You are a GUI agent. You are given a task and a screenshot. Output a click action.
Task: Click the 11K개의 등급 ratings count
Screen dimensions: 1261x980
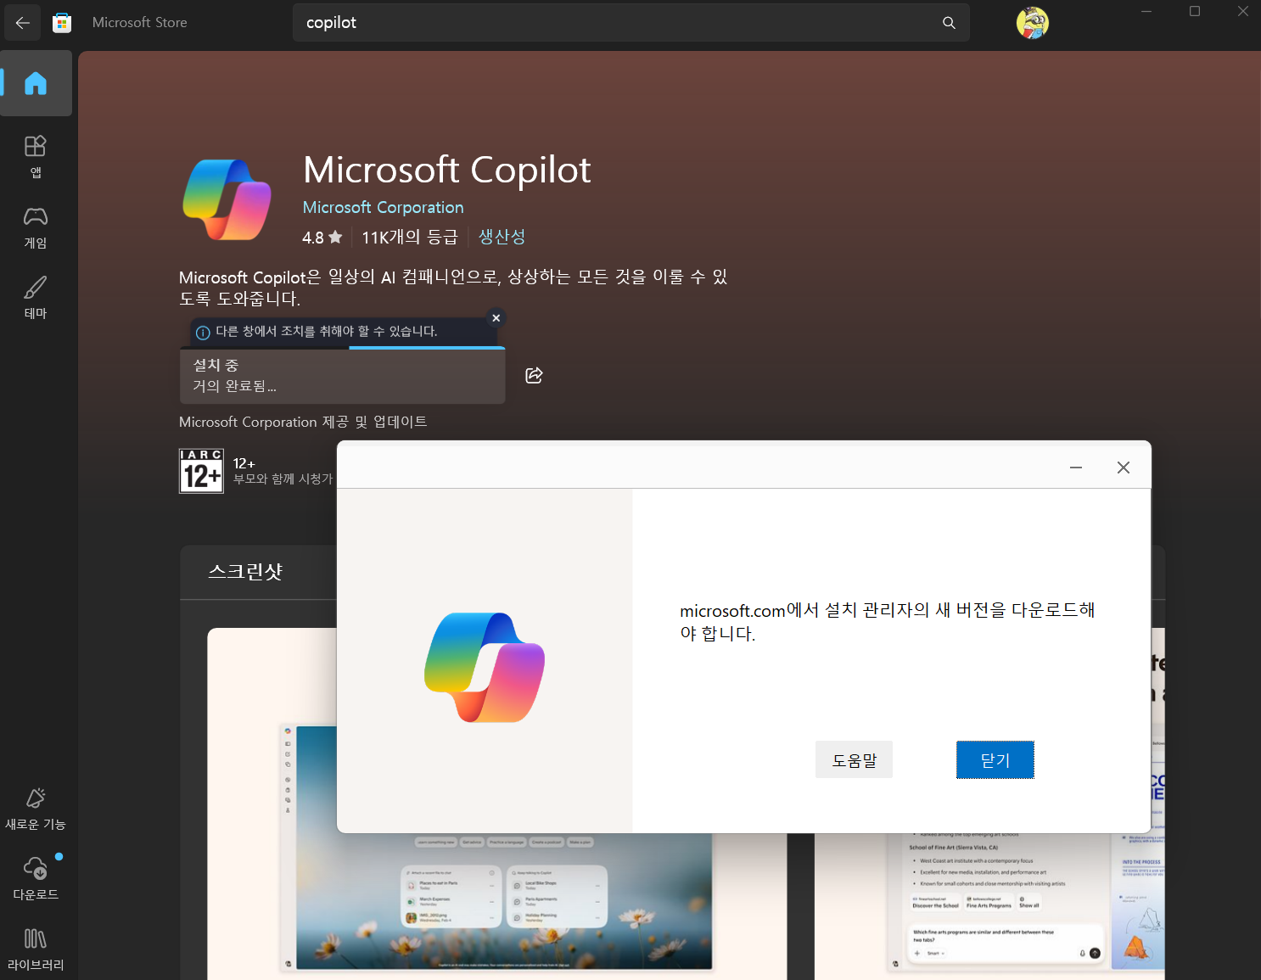pos(410,237)
